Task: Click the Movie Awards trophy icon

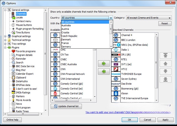Action: coord(13,100)
